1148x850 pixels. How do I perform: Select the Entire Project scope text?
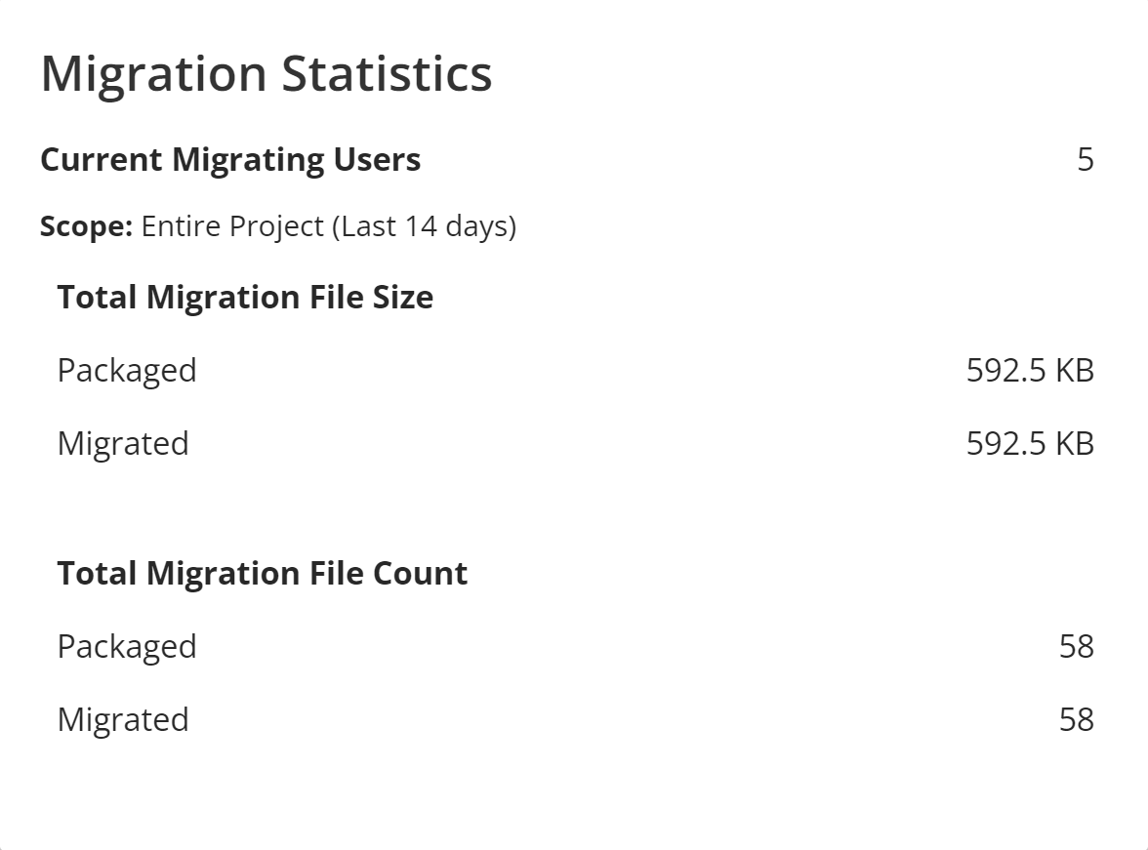(232, 226)
